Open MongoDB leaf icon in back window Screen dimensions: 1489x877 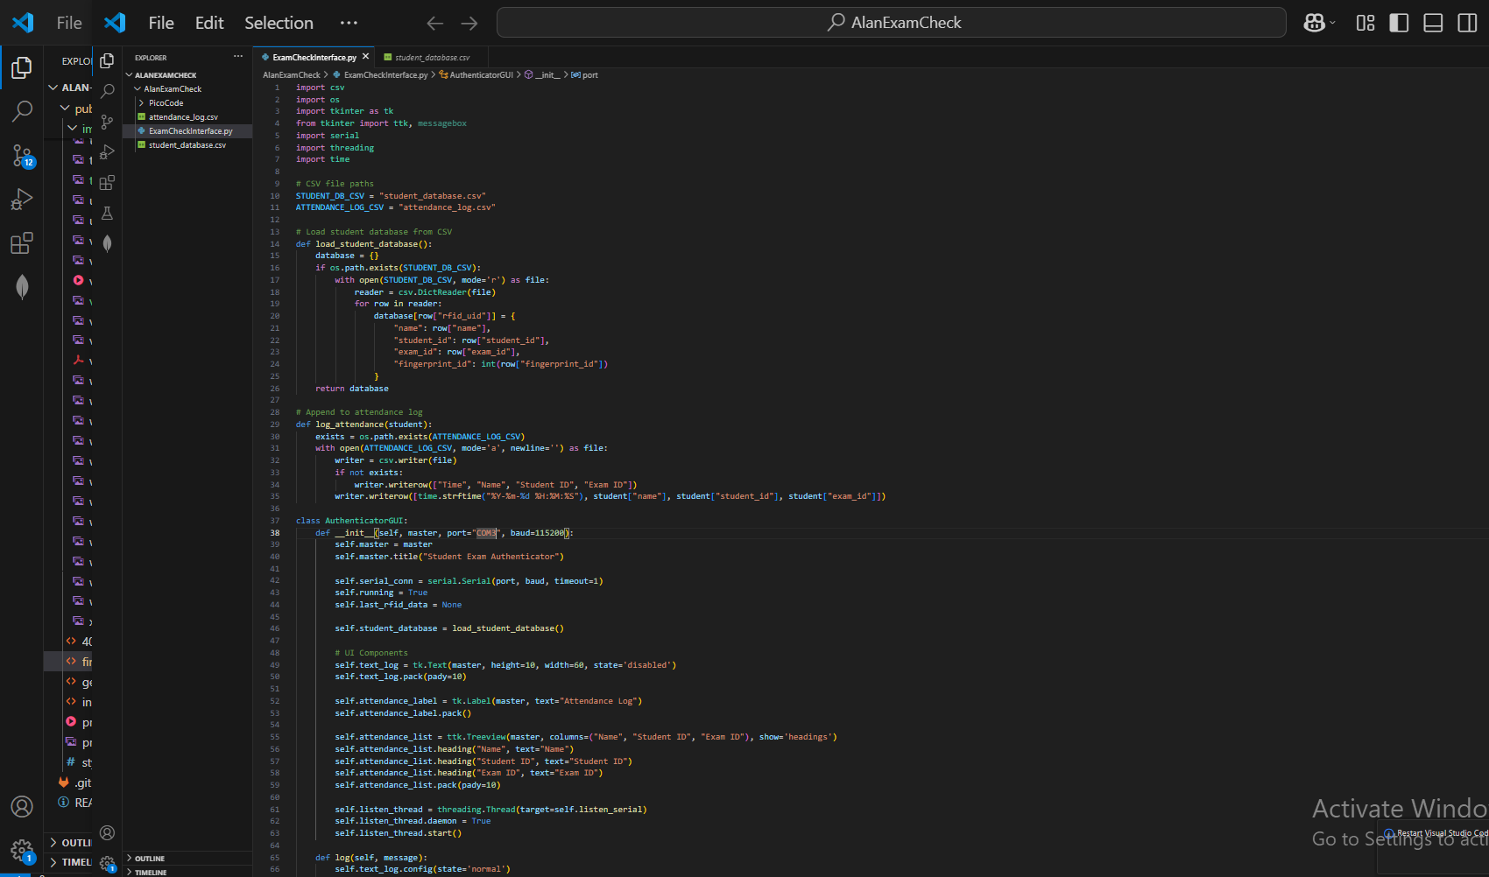22,286
